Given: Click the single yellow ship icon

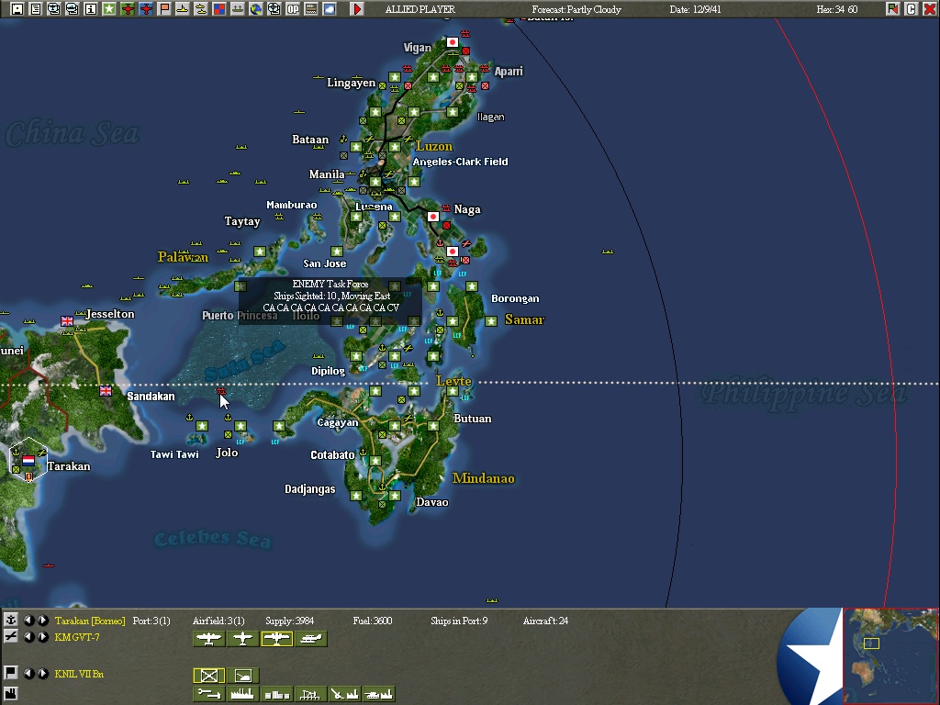Looking at the screenshot, I should (183, 9).
